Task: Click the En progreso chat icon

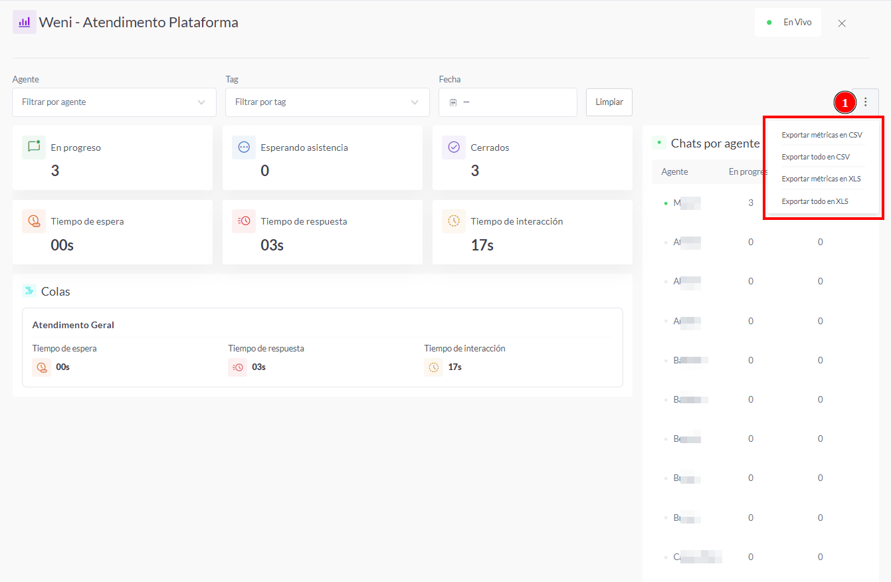Action: [34, 147]
